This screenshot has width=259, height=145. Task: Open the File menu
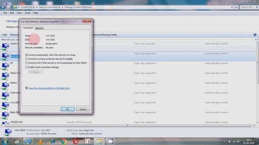tap(5, 13)
